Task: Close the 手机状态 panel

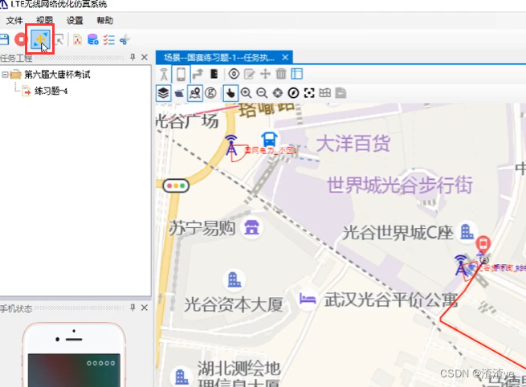Action: point(145,308)
